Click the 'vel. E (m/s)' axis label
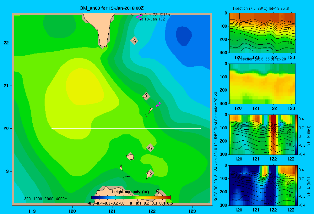 309,187
